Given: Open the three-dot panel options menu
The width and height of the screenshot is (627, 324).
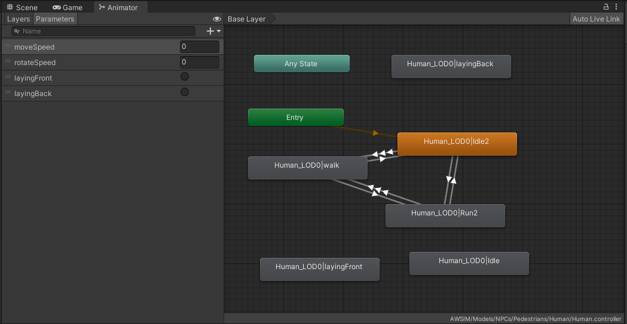Looking at the screenshot, I should point(616,7).
